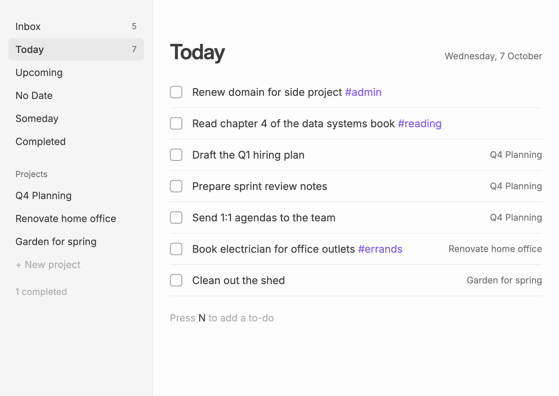Show the Someday list

(x=76, y=119)
